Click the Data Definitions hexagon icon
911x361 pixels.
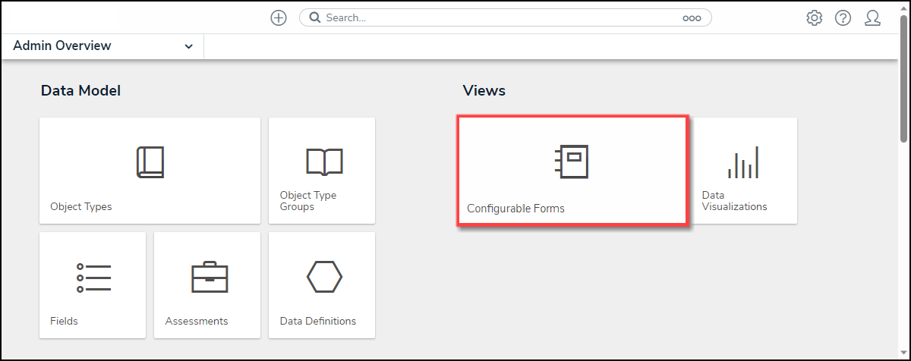click(x=324, y=277)
